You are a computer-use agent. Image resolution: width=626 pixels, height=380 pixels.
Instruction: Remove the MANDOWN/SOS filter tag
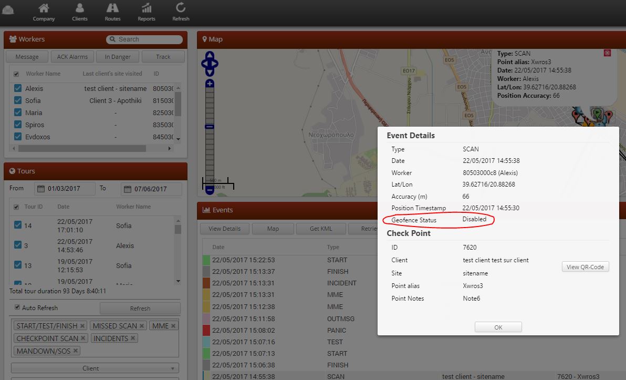(x=75, y=351)
